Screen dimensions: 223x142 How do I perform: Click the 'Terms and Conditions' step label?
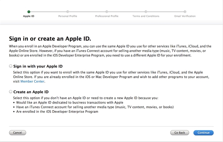point(146,16)
